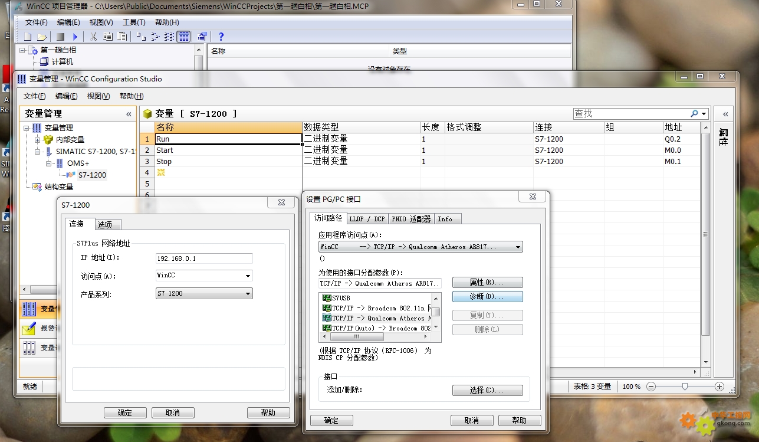The image size is (759, 442).
Task: Click 确定 in S7-1200 dialog
Action: [x=125, y=412]
